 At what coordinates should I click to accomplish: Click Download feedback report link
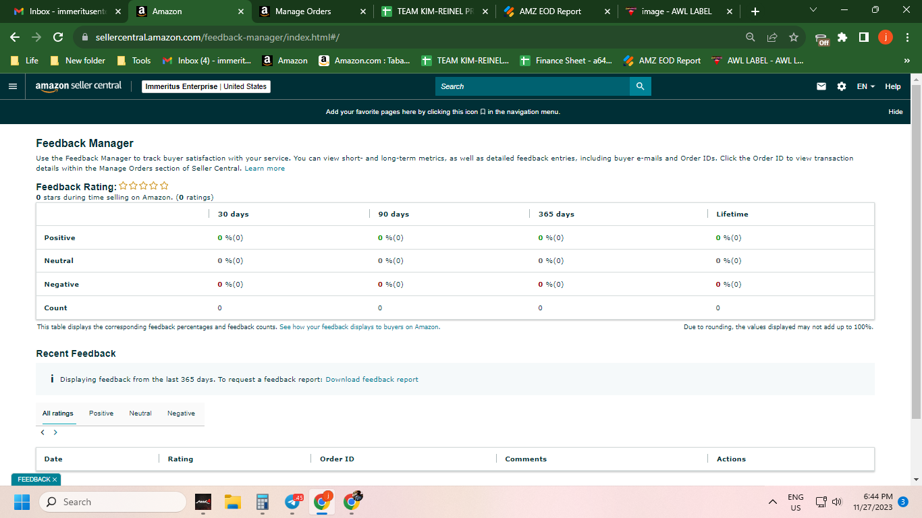pyautogui.click(x=372, y=380)
